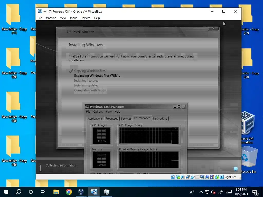263x197 pixels.
Task: Open taskbar Search magnifier
Action: pyautogui.click(x=18, y=192)
